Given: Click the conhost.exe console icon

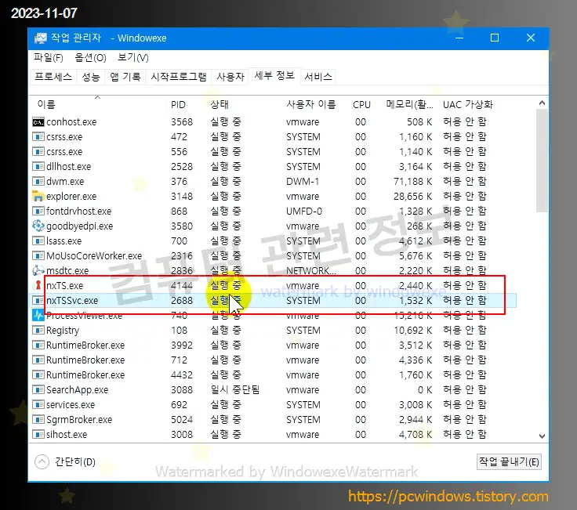Looking at the screenshot, I should (38, 122).
